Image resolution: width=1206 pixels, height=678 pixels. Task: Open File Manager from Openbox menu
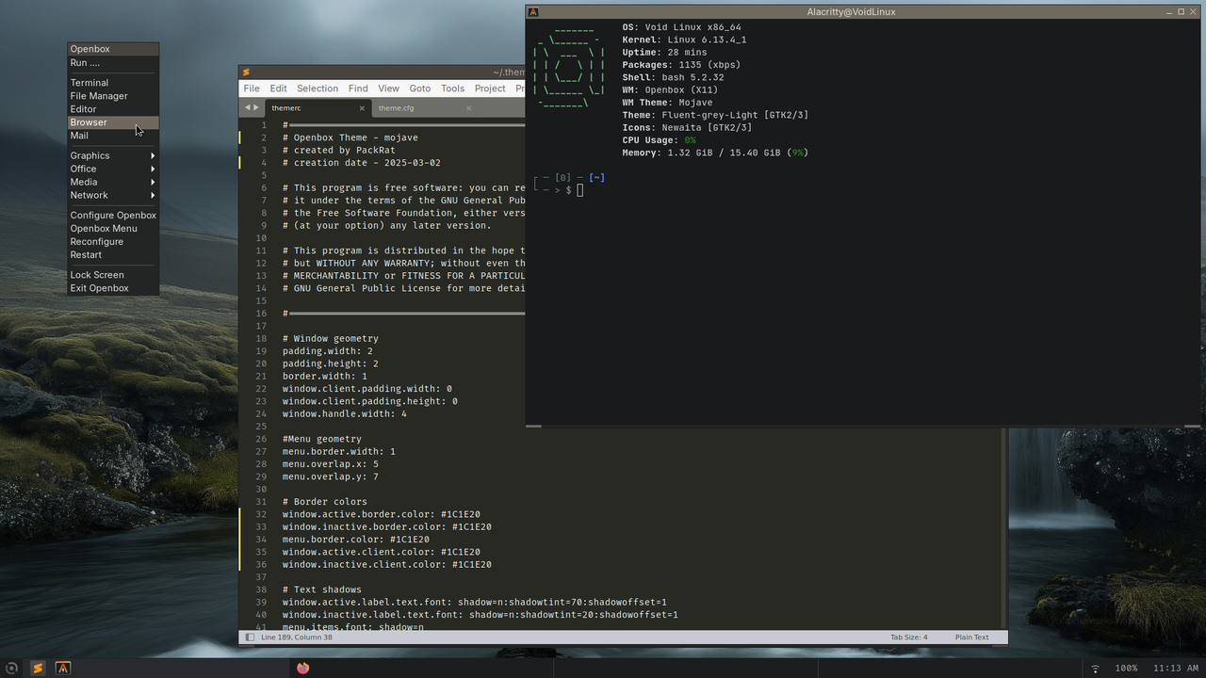click(113, 96)
